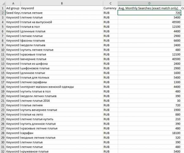Viewport: 184px width, 153px height.
Task: Select the cell with value 40500
Action: coord(149,59)
